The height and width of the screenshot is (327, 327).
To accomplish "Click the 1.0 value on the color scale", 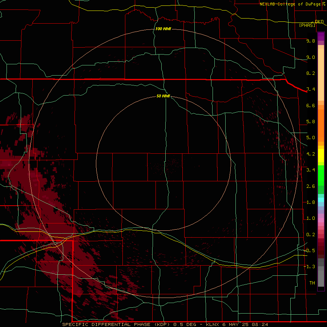I will 311,218.
